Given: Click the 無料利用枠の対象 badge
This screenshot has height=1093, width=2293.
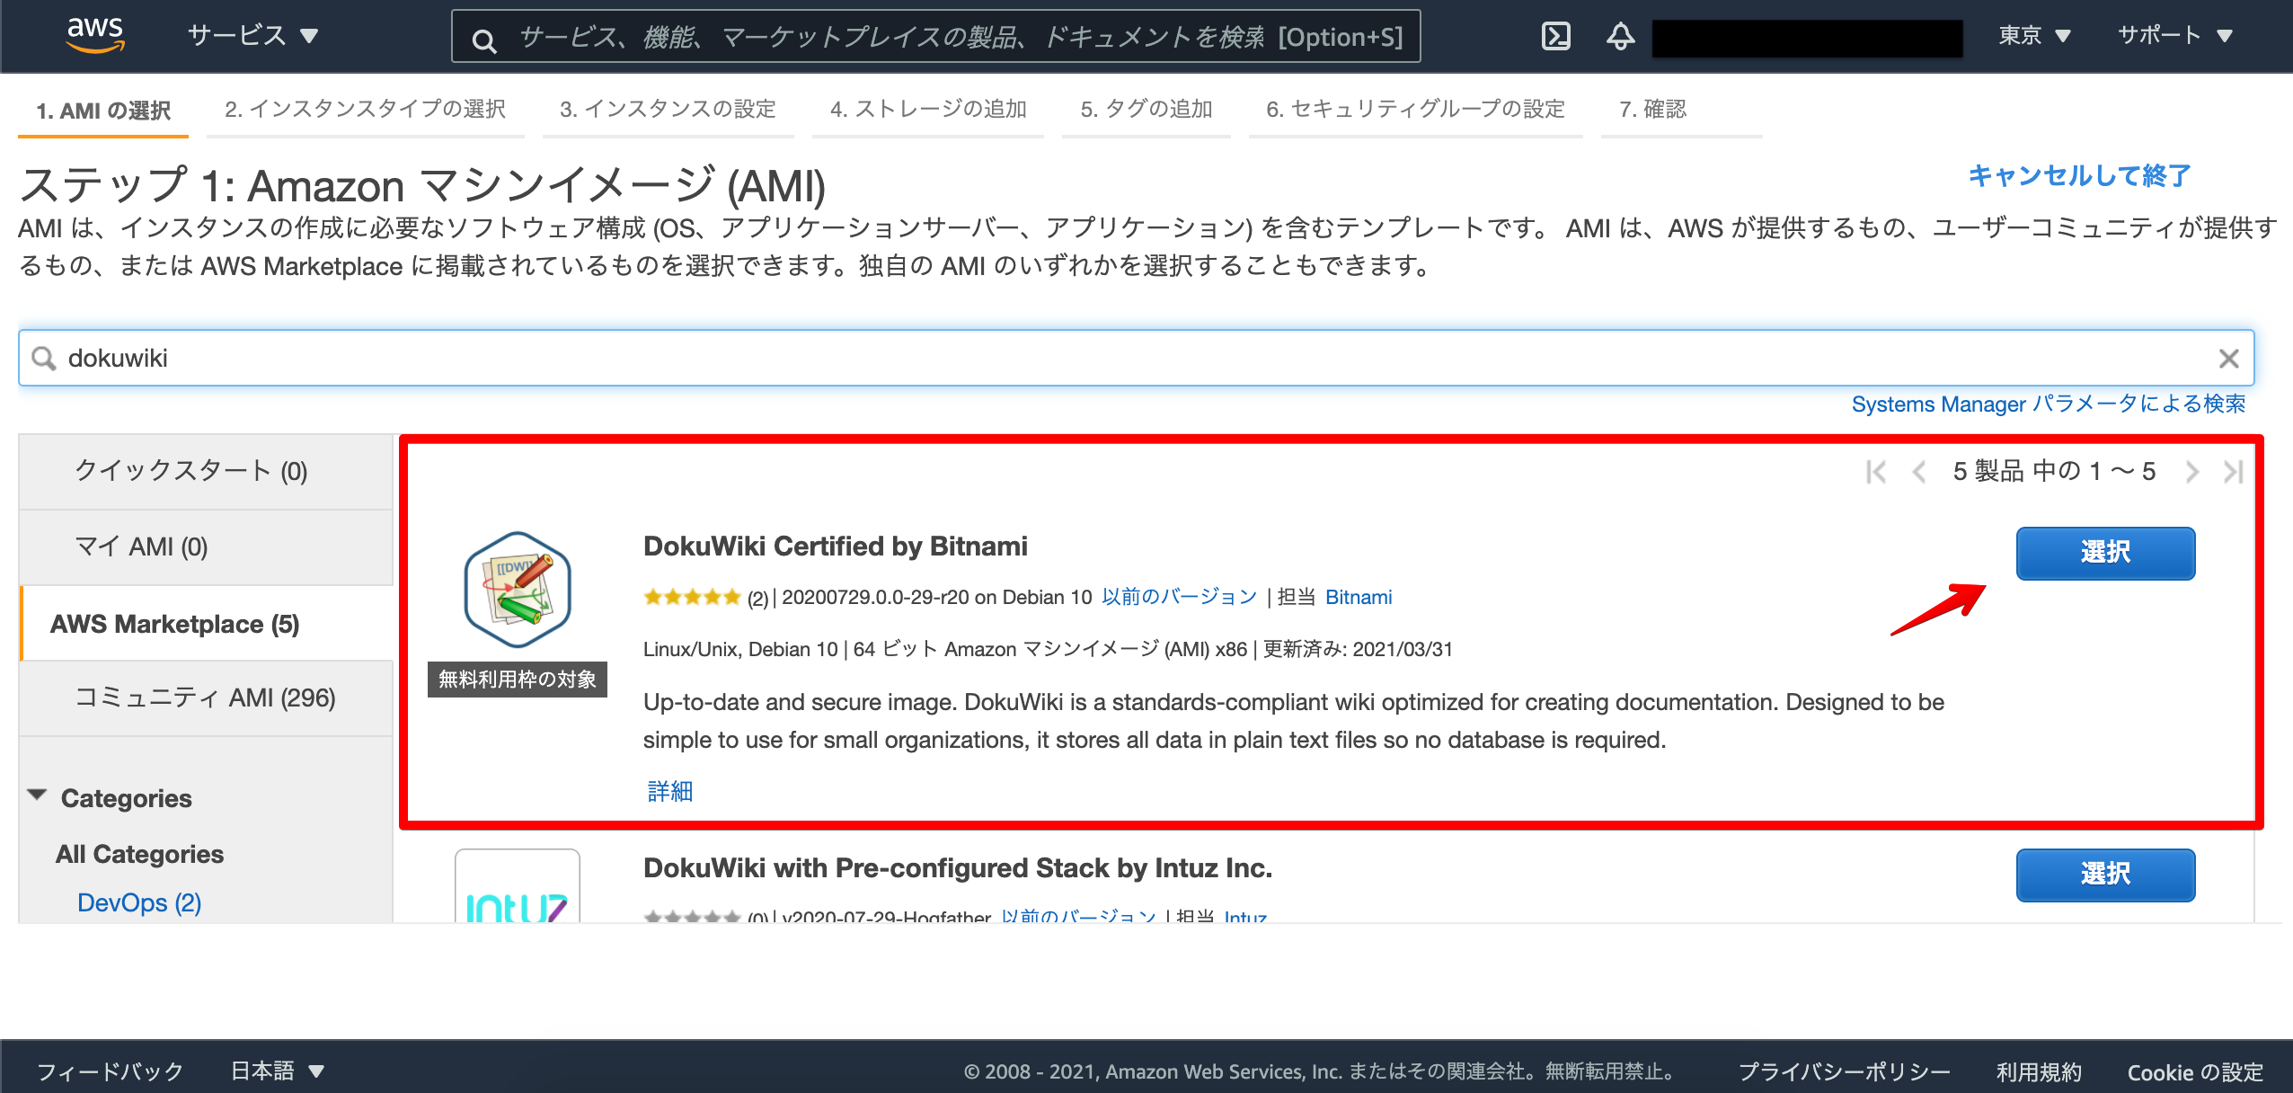Looking at the screenshot, I should pos(518,679).
